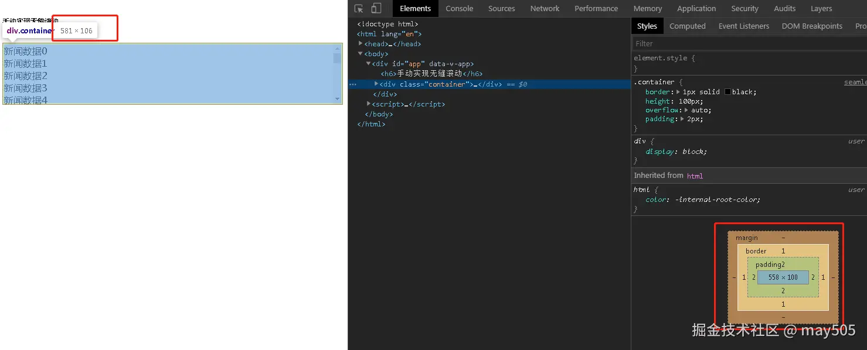
Task: Expand the padding shorthand property triangle
Action: 682,119
